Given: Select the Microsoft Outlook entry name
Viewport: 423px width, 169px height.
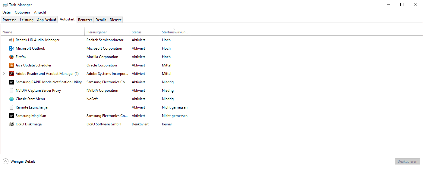Looking at the screenshot, I should click(x=30, y=48).
